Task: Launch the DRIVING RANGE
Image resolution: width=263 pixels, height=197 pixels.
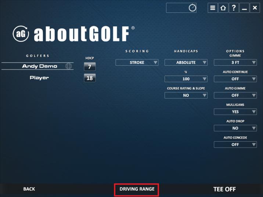Action: pos(137,190)
